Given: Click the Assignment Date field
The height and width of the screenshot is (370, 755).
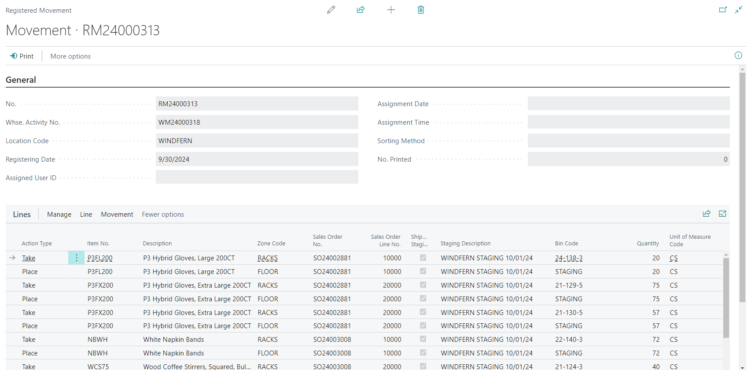Looking at the screenshot, I should point(629,104).
